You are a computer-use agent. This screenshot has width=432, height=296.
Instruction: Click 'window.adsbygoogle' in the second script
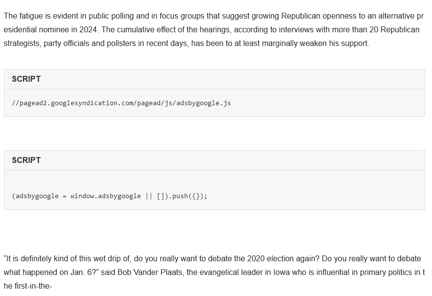pos(105,196)
